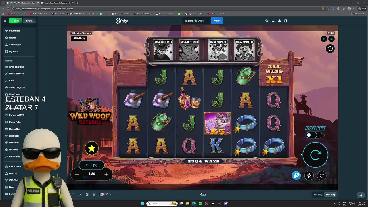This screenshot has height=207, width=368.
Task: Switch to the Casino tab
Action: pyautogui.click(x=16, y=21)
